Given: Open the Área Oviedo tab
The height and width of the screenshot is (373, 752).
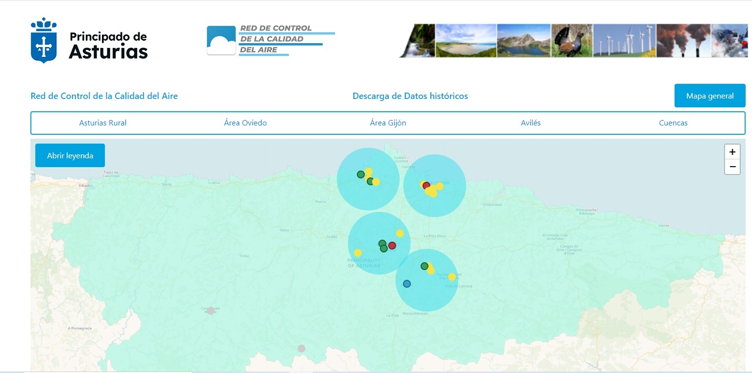Looking at the screenshot, I should click(245, 123).
